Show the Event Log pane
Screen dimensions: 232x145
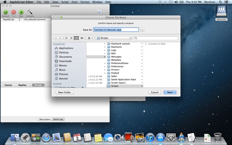pyautogui.click(x=58, y=119)
